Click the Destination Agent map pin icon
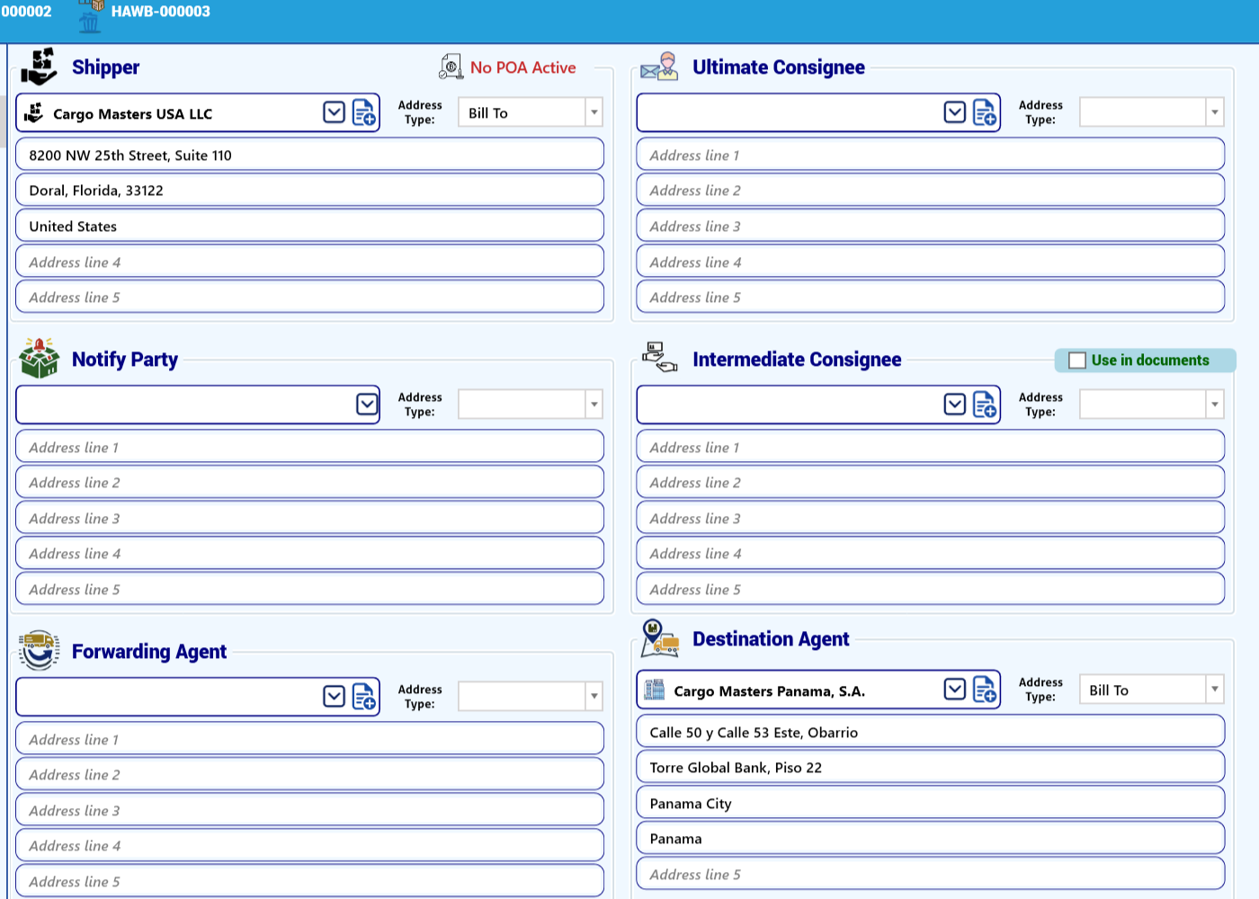1259x899 pixels. pos(659,638)
